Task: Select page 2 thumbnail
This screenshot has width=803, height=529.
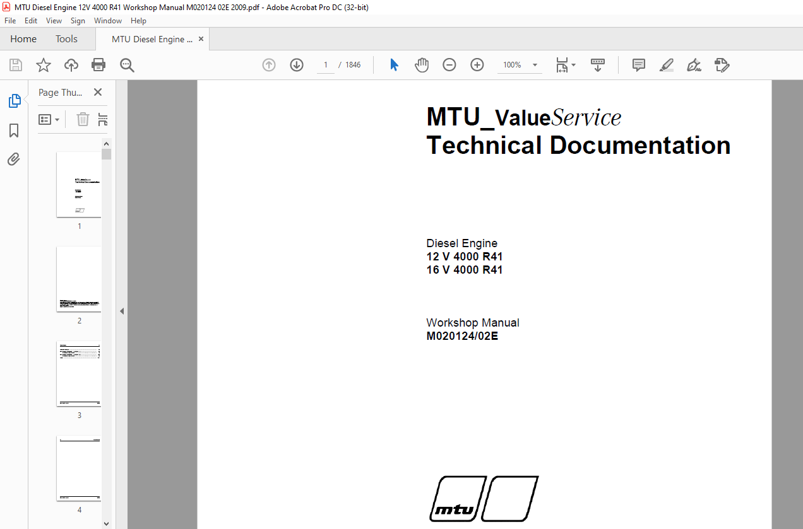Action: (x=79, y=279)
